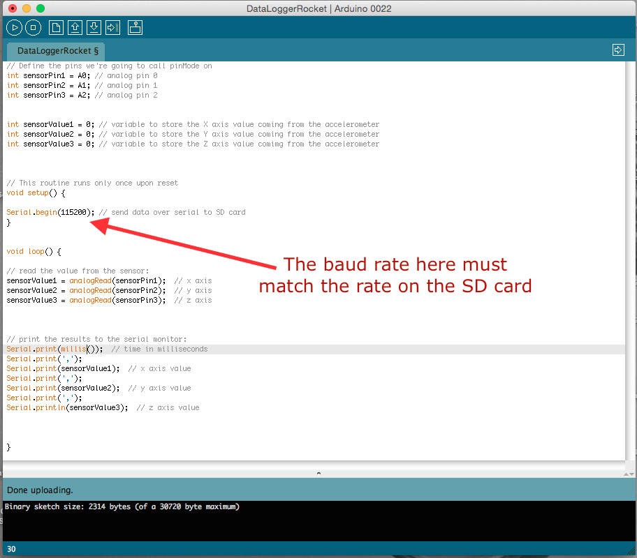Screen dimensions: 637x558
Task: Click the "Serial.print(sensorValue2);" statement
Action: point(63,388)
